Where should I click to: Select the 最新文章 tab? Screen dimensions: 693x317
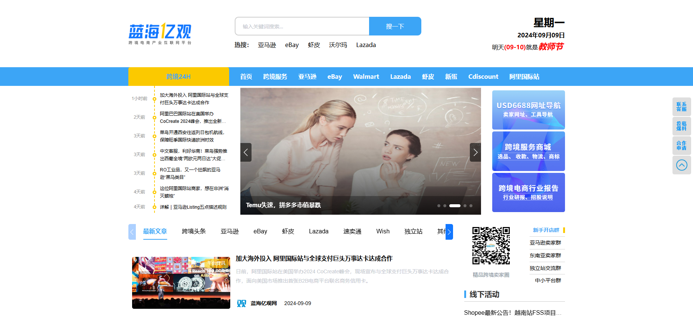tap(155, 231)
